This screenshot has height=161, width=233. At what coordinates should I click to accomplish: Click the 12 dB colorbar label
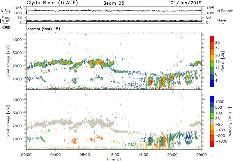[217, 68]
